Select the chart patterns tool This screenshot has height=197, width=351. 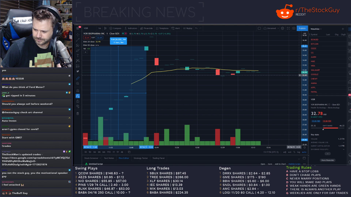click(x=78, y=61)
